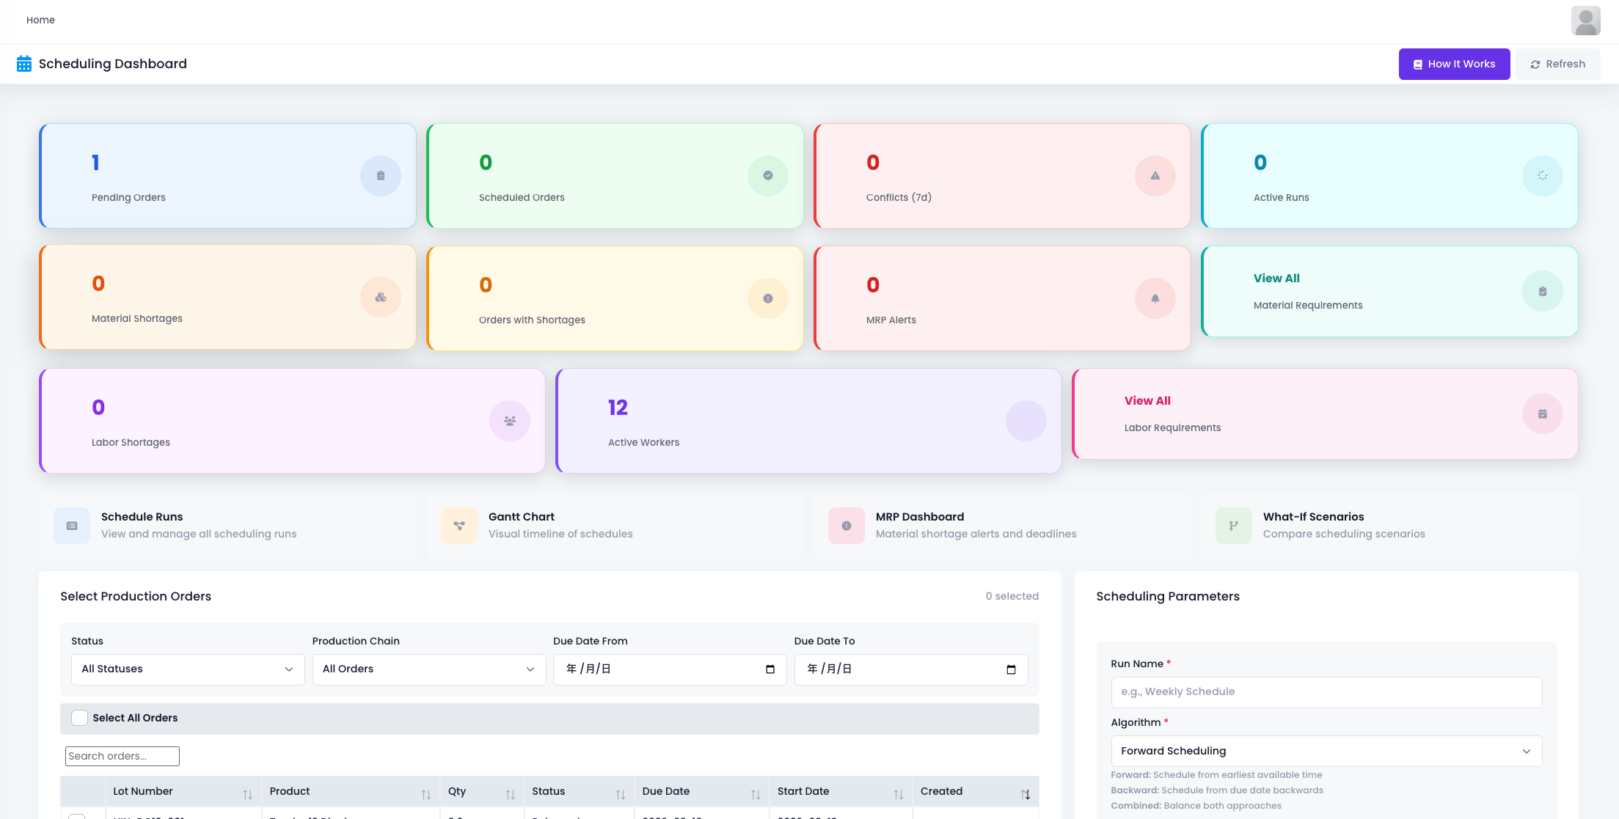
Task: Focus the Run Name input field
Action: point(1326,692)
